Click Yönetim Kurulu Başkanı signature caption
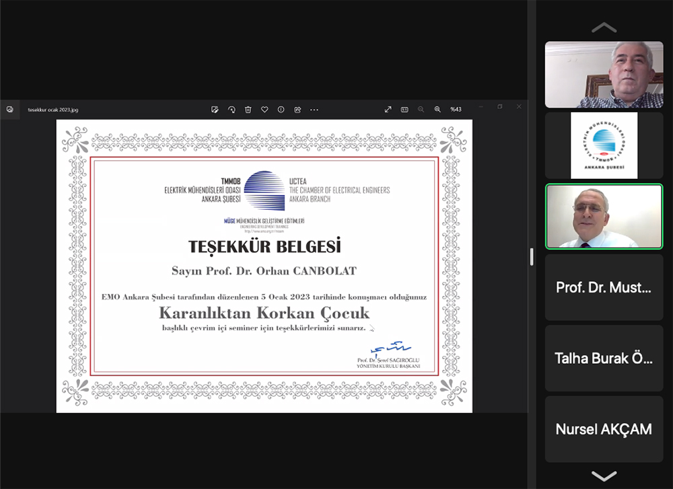Viewport: 673px width, 489px height. pyautogui.click(x=388, y=367)
